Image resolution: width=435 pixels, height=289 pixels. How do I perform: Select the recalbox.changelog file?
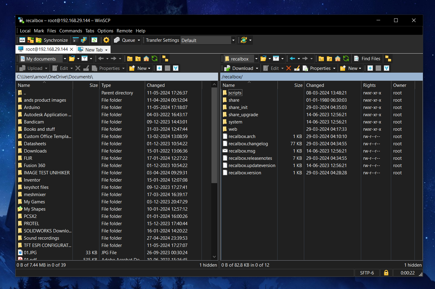(248, 144)
